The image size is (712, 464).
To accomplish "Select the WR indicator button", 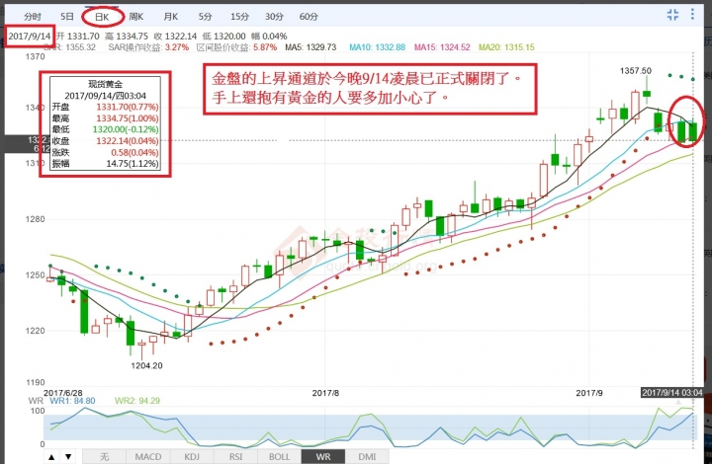I will pos(323,457).
